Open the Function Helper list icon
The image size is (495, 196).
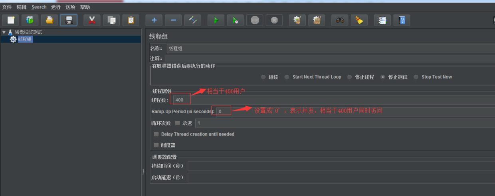coord(382,20)
